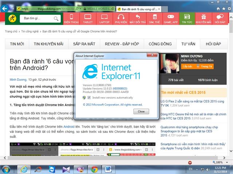Click Minh Dương's profile photo

tap(170, 63)
